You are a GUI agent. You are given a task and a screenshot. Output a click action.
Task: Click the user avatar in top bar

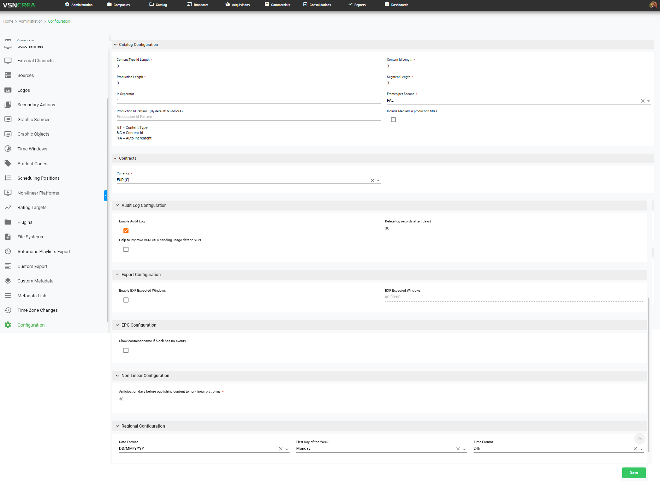[653, 5]
